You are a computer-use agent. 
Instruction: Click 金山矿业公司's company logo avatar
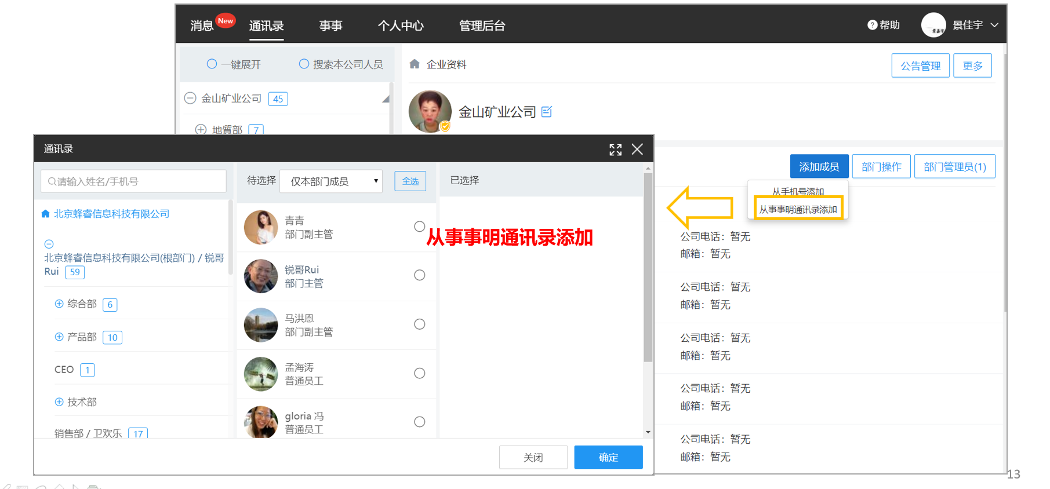[x=430, y=111]
